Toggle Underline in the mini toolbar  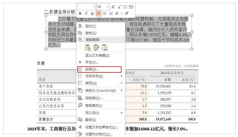click(92, 14)
